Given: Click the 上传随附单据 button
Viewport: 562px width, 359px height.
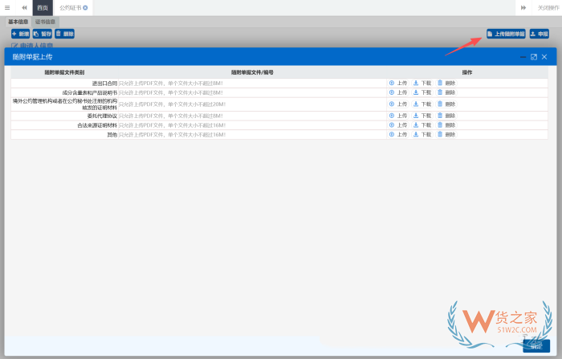Looking at the screenshot, I should click(506, 34).
